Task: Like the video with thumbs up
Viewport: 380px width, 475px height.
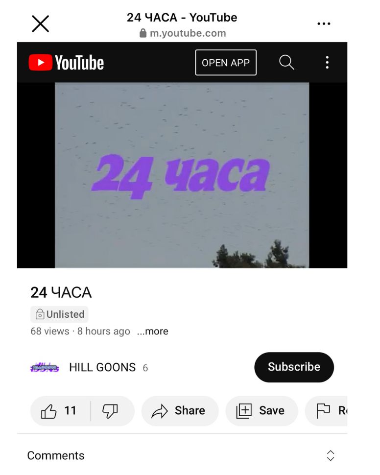Action: (x=59, y=411)
